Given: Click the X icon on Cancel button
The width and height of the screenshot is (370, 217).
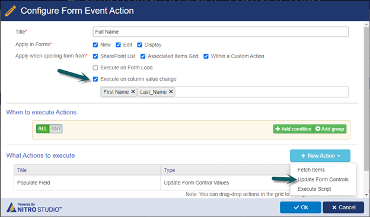Looking at the screenshot, I should [x=334, y=208].
